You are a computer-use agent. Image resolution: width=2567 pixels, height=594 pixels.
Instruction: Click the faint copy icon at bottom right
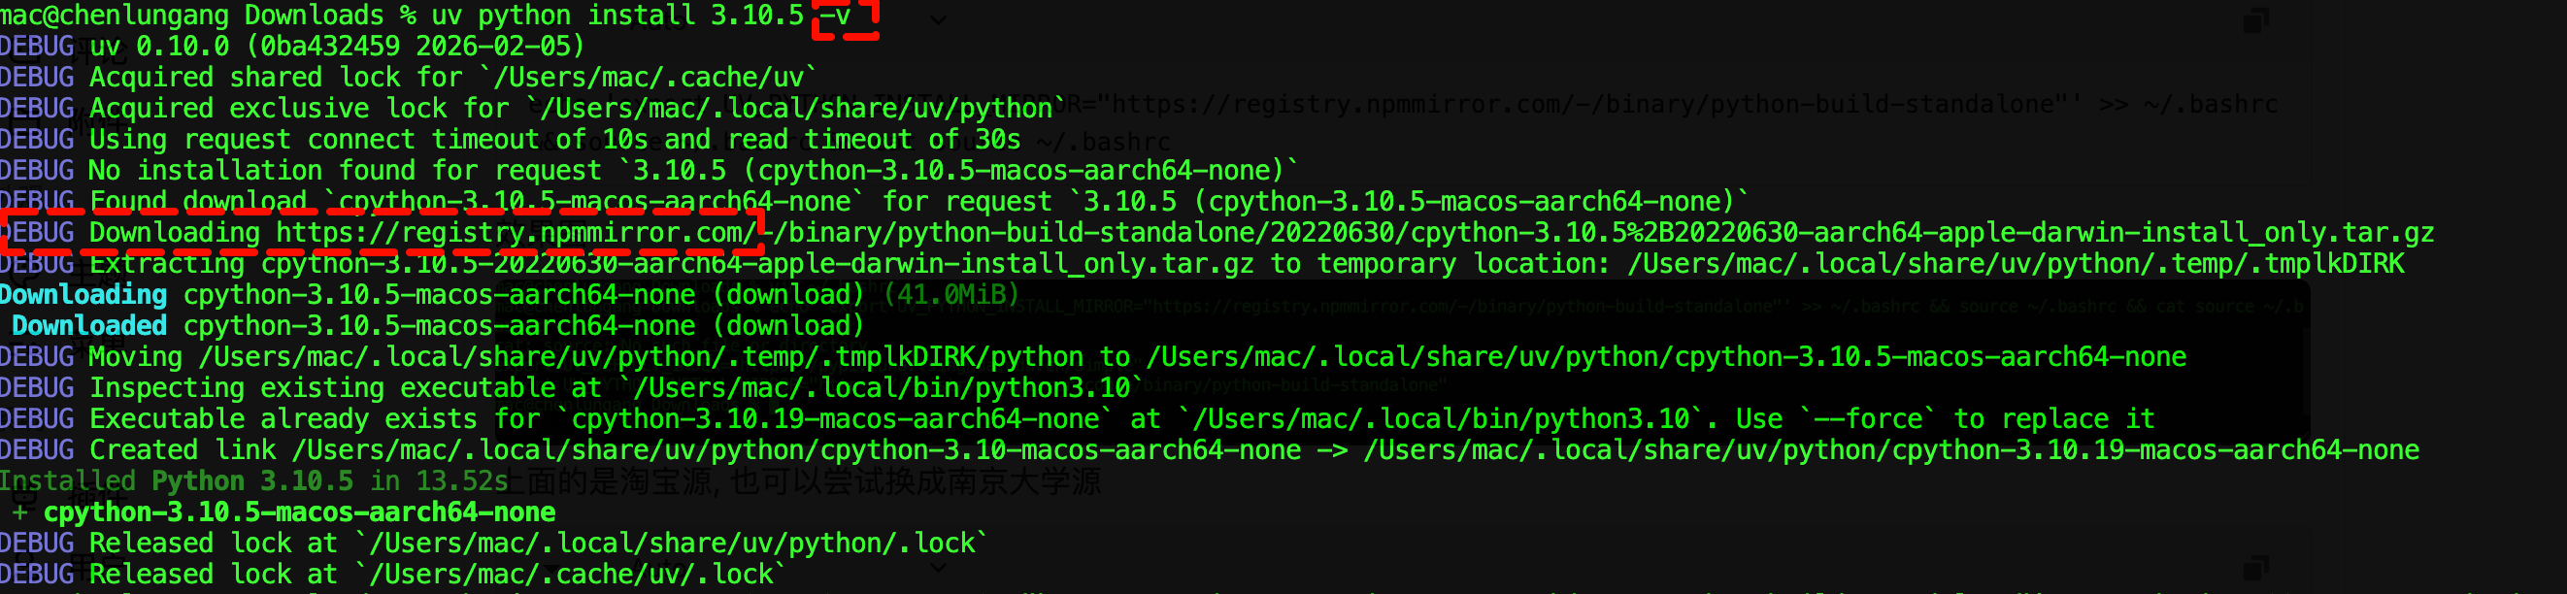2256,568
